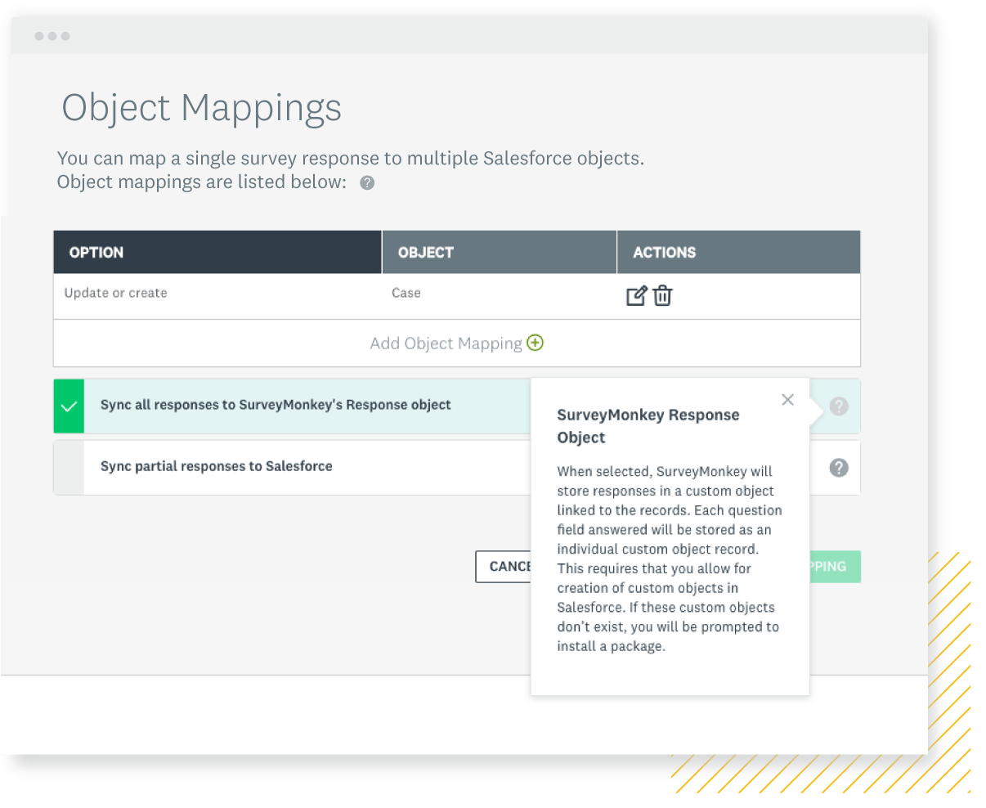The height and width of the screenshot is (808, 986).
Task: Click the green plus icon to add mapping
Action: 535,343
